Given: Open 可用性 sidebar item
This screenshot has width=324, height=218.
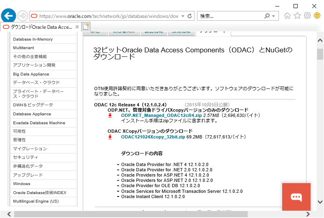Looking at the screenshot, I should (43, 132).
